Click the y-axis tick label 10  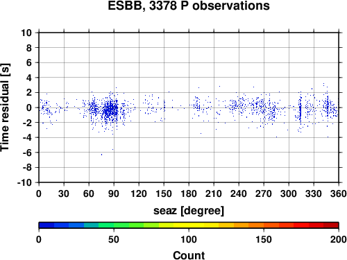26,33
